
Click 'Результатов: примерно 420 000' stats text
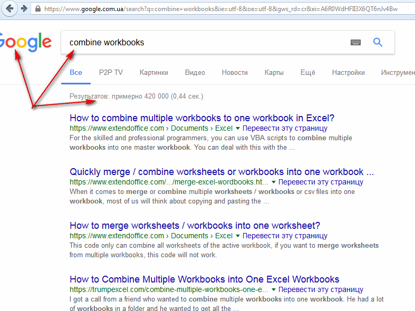(136, 96)
